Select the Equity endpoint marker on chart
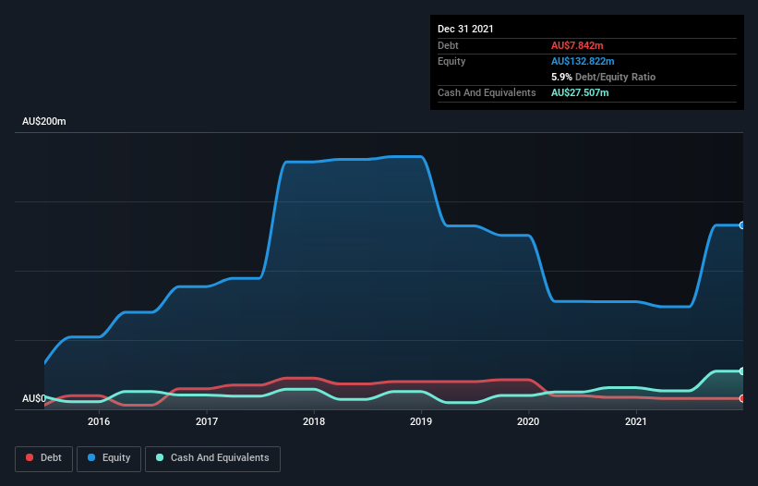The height and width of the screenshot is (486, 758). coord(742,225)
